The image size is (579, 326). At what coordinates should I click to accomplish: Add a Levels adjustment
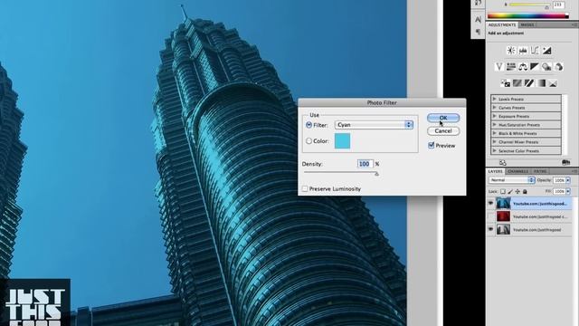point(523,51)
